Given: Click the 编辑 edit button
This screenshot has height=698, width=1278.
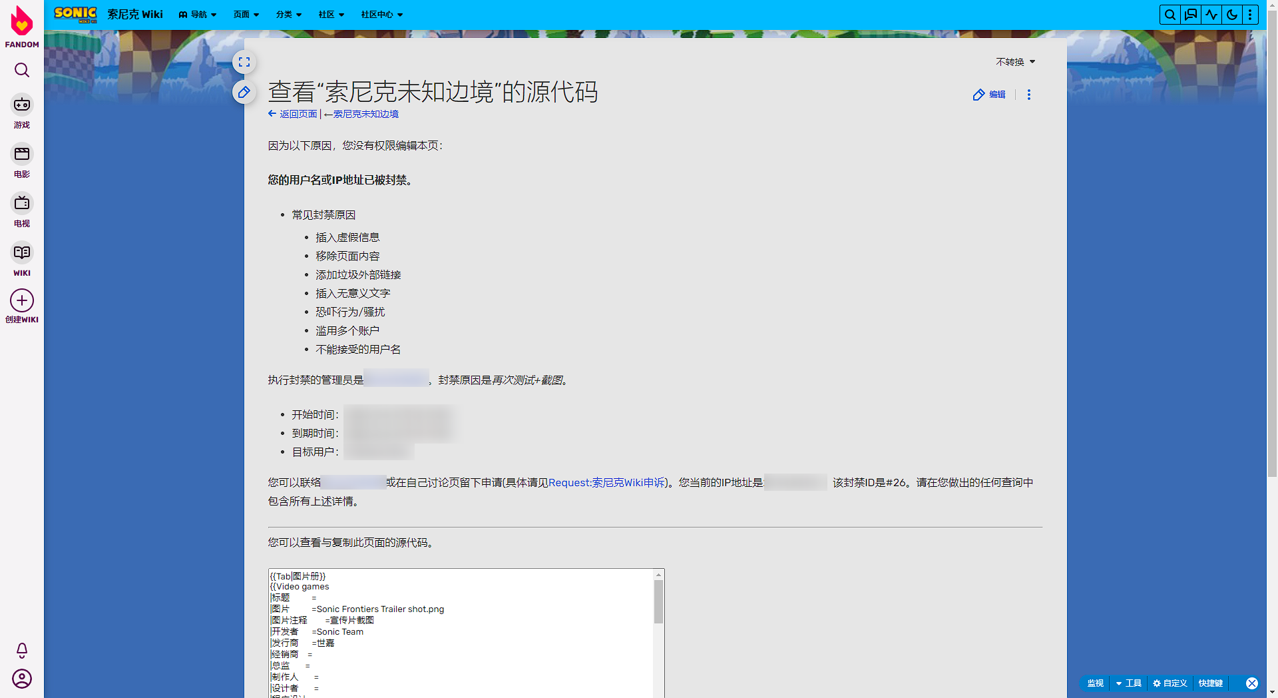Looking at the screenshot, I should coord(989,95).
